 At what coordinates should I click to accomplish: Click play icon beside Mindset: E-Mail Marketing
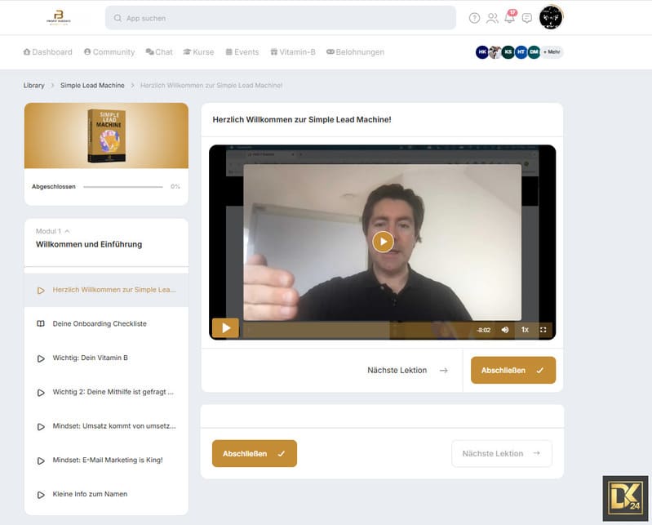click(x=41, y=460)
